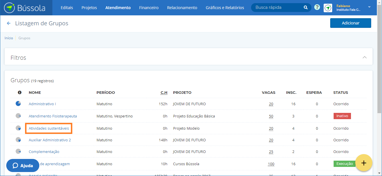382x176 pixels.
Task: Open the Auxiliar Administrativo 2 group link
Action: pyautogui.click(x=50, y=140)
